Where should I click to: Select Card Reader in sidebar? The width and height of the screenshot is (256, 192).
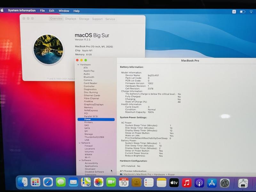click(x=91, y=83)
